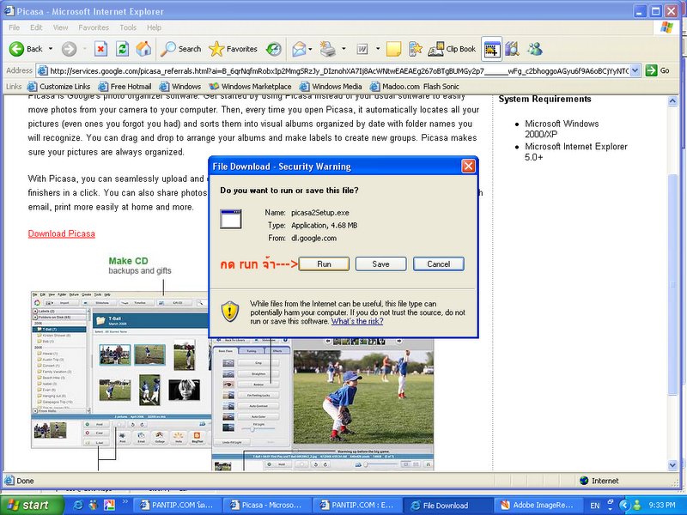Click the Research books icon in toolbar
The height and width of the screenshot is (515, 687).
click(511, 49)
